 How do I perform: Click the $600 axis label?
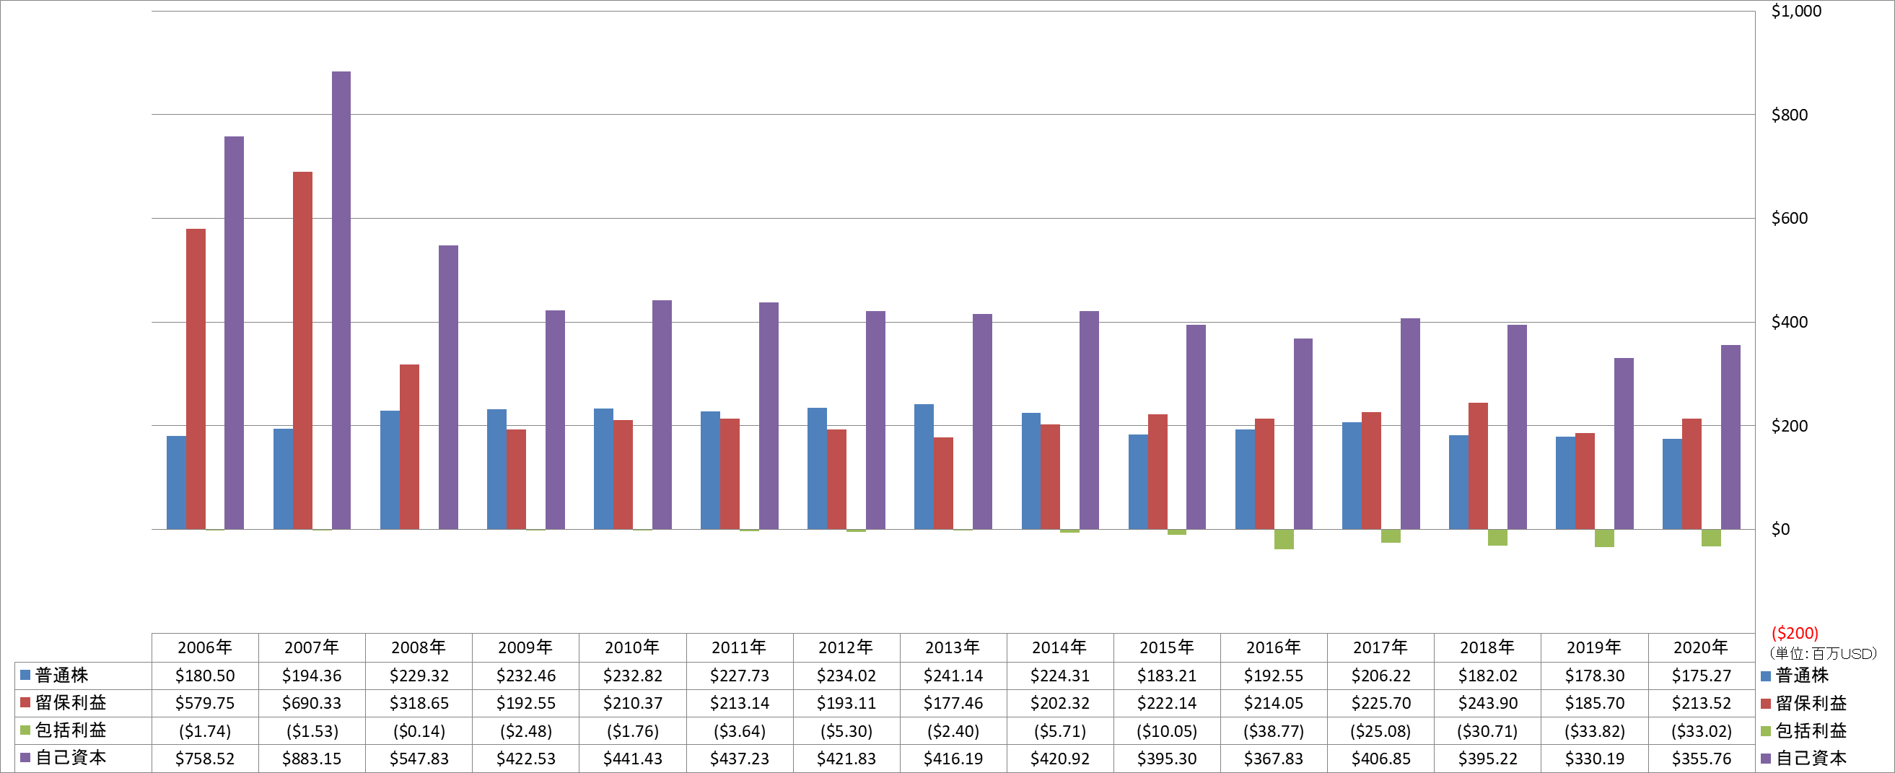1789,219
